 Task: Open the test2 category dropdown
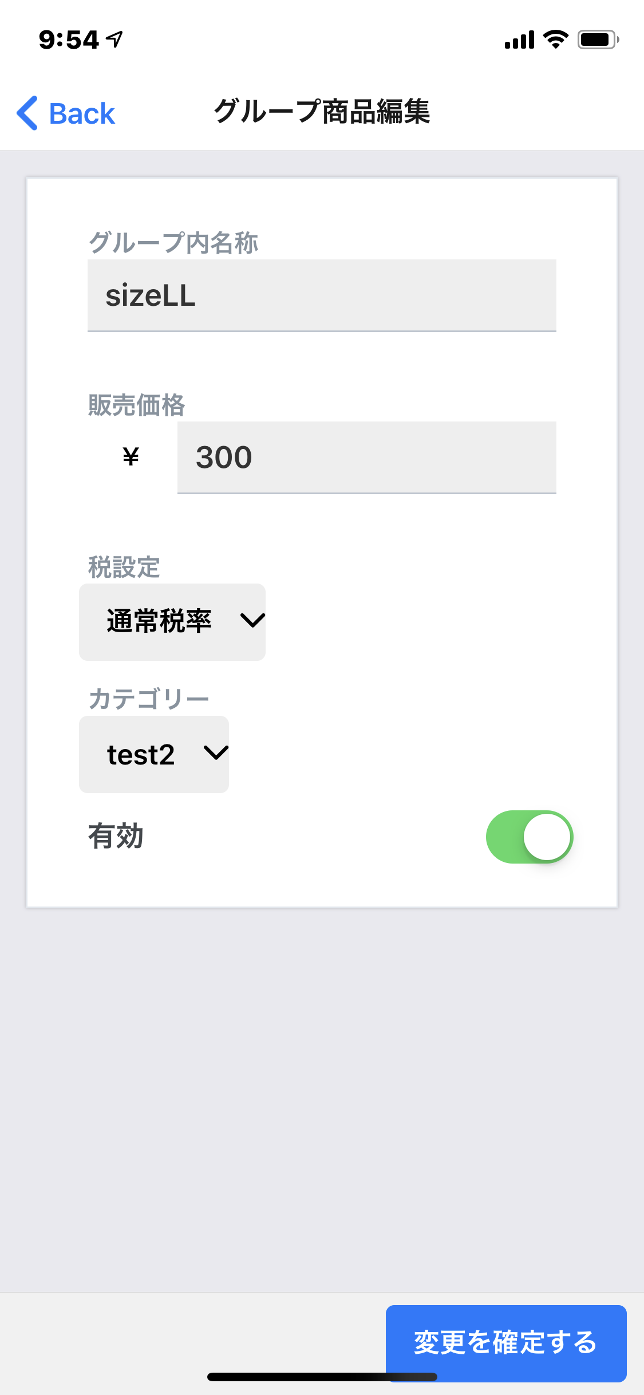[153, 754]
